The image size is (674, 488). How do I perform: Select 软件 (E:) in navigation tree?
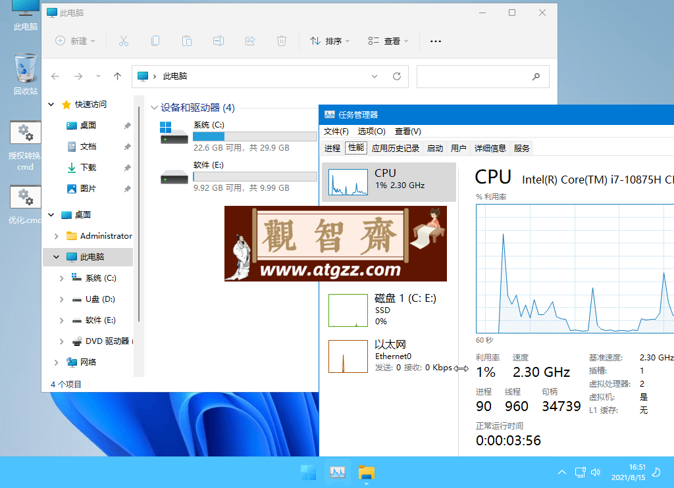click(100, 320)
